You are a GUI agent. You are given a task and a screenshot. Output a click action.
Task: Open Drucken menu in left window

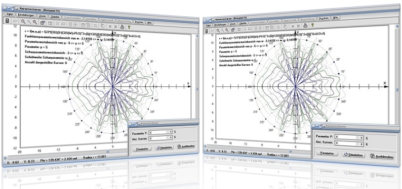tap(139, 22)
